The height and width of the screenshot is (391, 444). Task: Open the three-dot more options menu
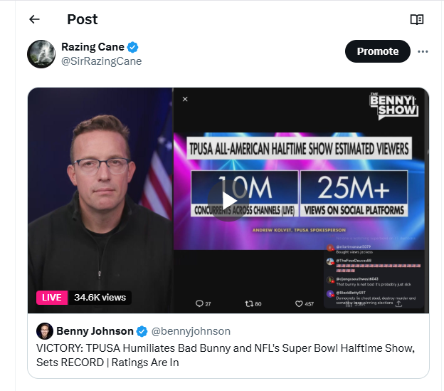coord(423,51)
